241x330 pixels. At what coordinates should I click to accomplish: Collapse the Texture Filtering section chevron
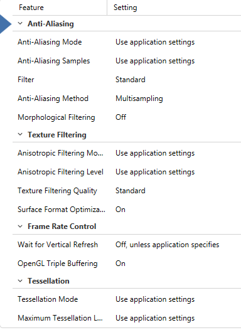pyautogui.click(x=20, y=134)
